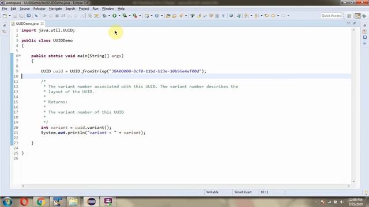Toggle Mark Occurrences highlighter icon
Image resolution: width=369 pixels, height=207 pixels.
(x=199, y=16)
